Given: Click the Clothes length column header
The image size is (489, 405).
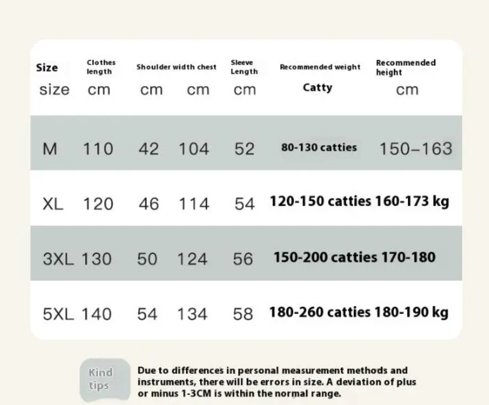Looking at the screenshot, I should pos(101,67).
